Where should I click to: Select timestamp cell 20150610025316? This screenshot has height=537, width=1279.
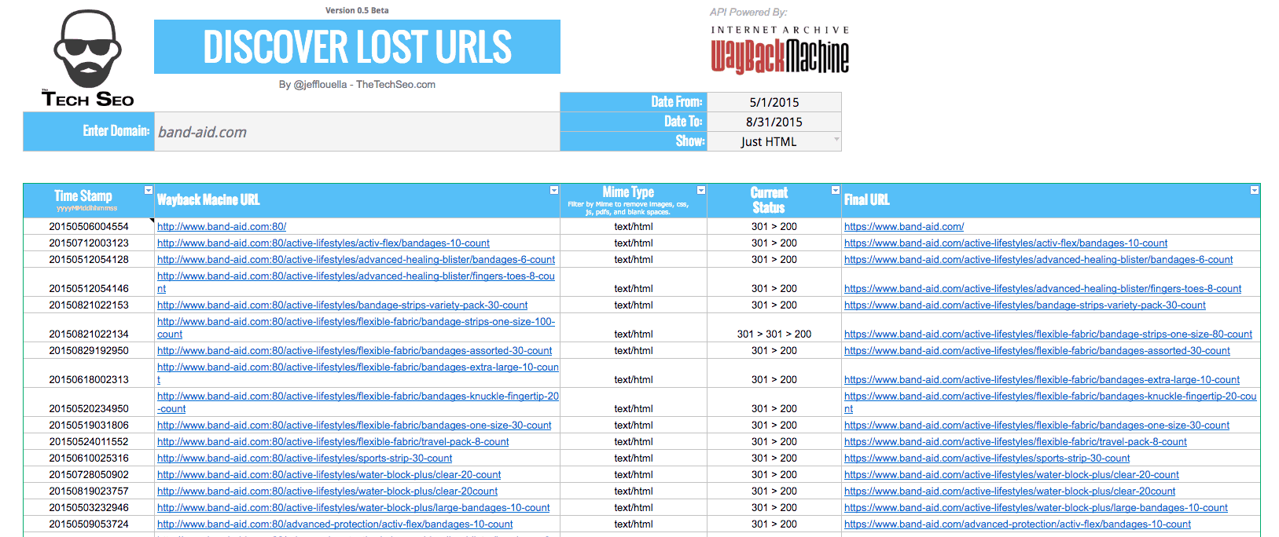point(89,458)
